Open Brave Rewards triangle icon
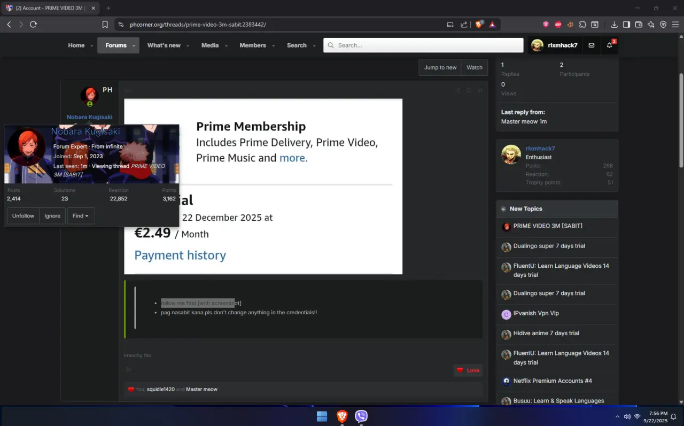Image resolution: width=684 pixels, height=426 pixels. click(x=492, y=25)
